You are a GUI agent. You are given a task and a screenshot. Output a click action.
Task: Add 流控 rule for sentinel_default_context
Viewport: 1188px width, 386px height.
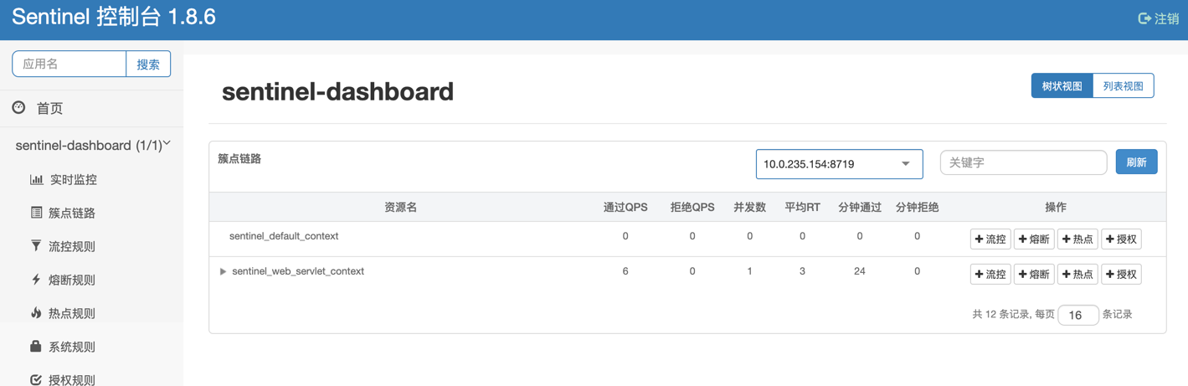990,239
